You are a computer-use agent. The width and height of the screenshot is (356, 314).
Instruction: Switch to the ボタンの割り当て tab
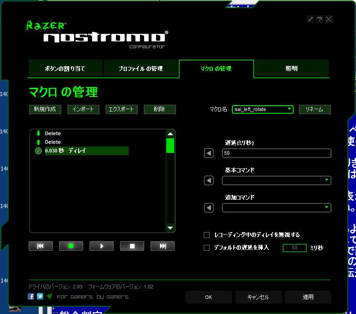click(65, 68)
